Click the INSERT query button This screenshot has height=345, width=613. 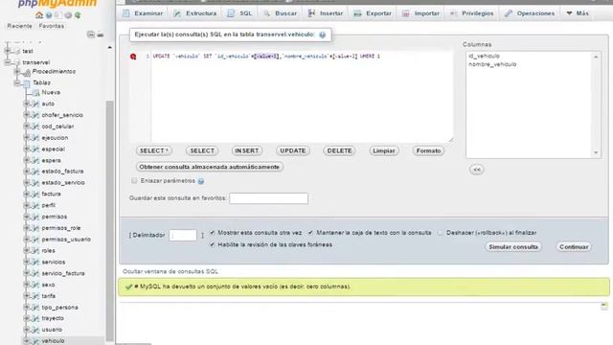coord(247,151)
